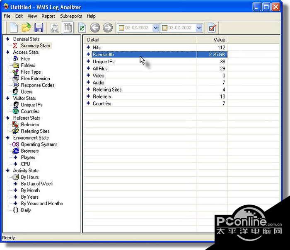Click the Users icon in tree

15,91
